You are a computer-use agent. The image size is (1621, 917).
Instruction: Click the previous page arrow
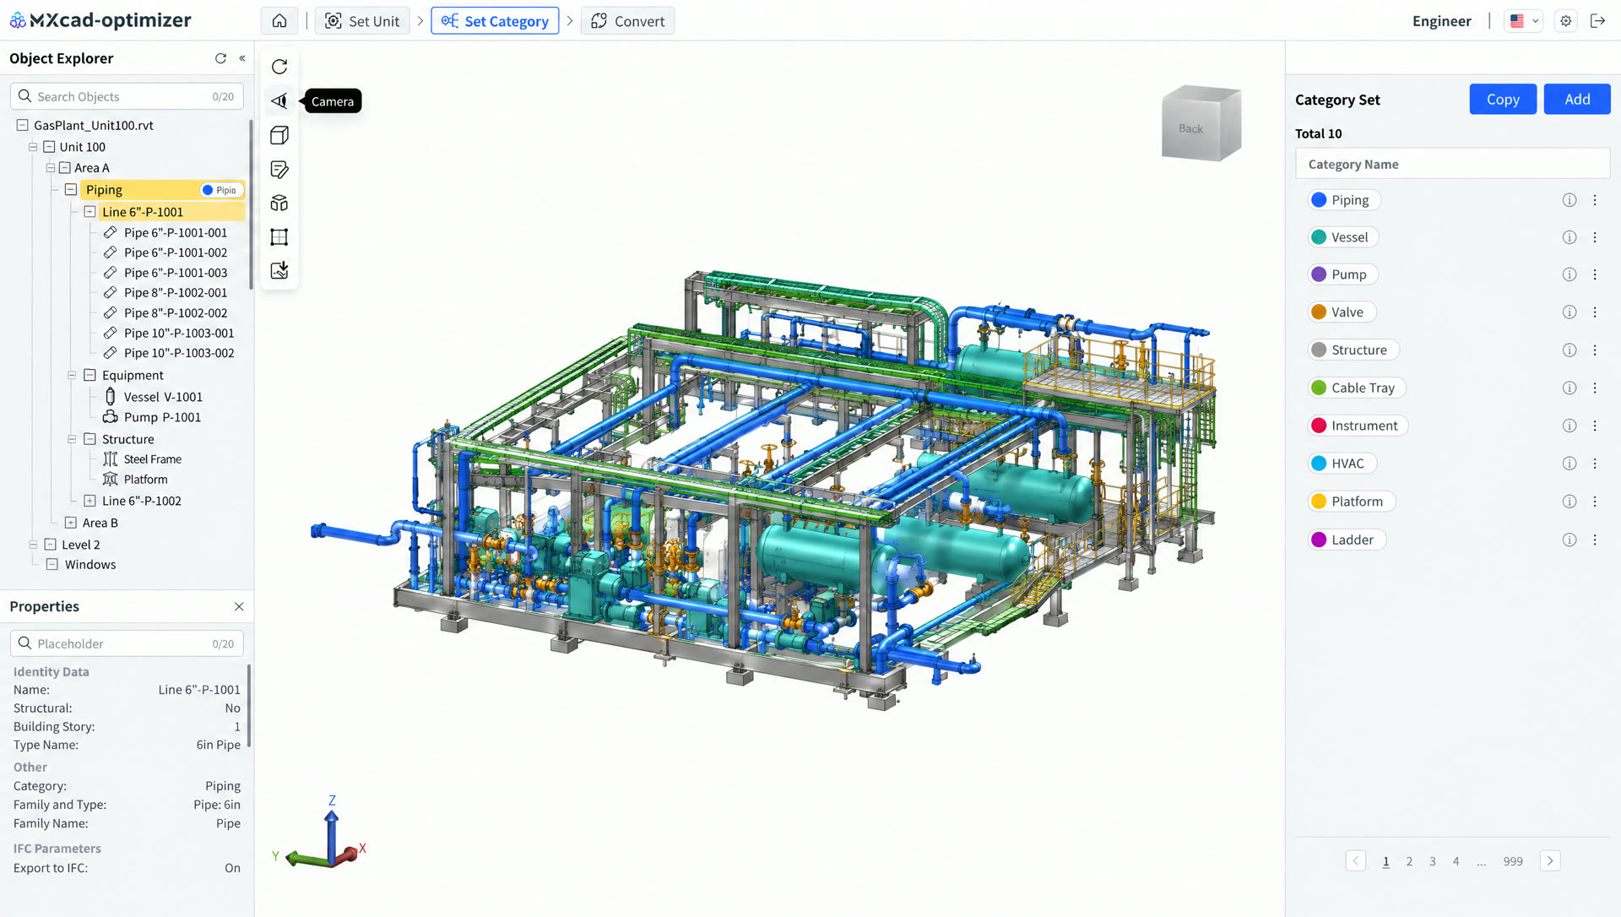pos(1356,861)
